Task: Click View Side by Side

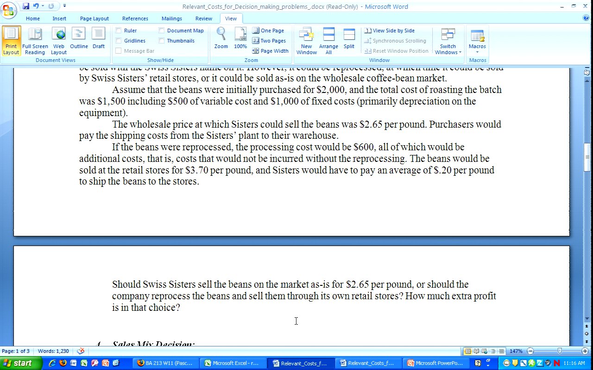Action: [393, 31]
